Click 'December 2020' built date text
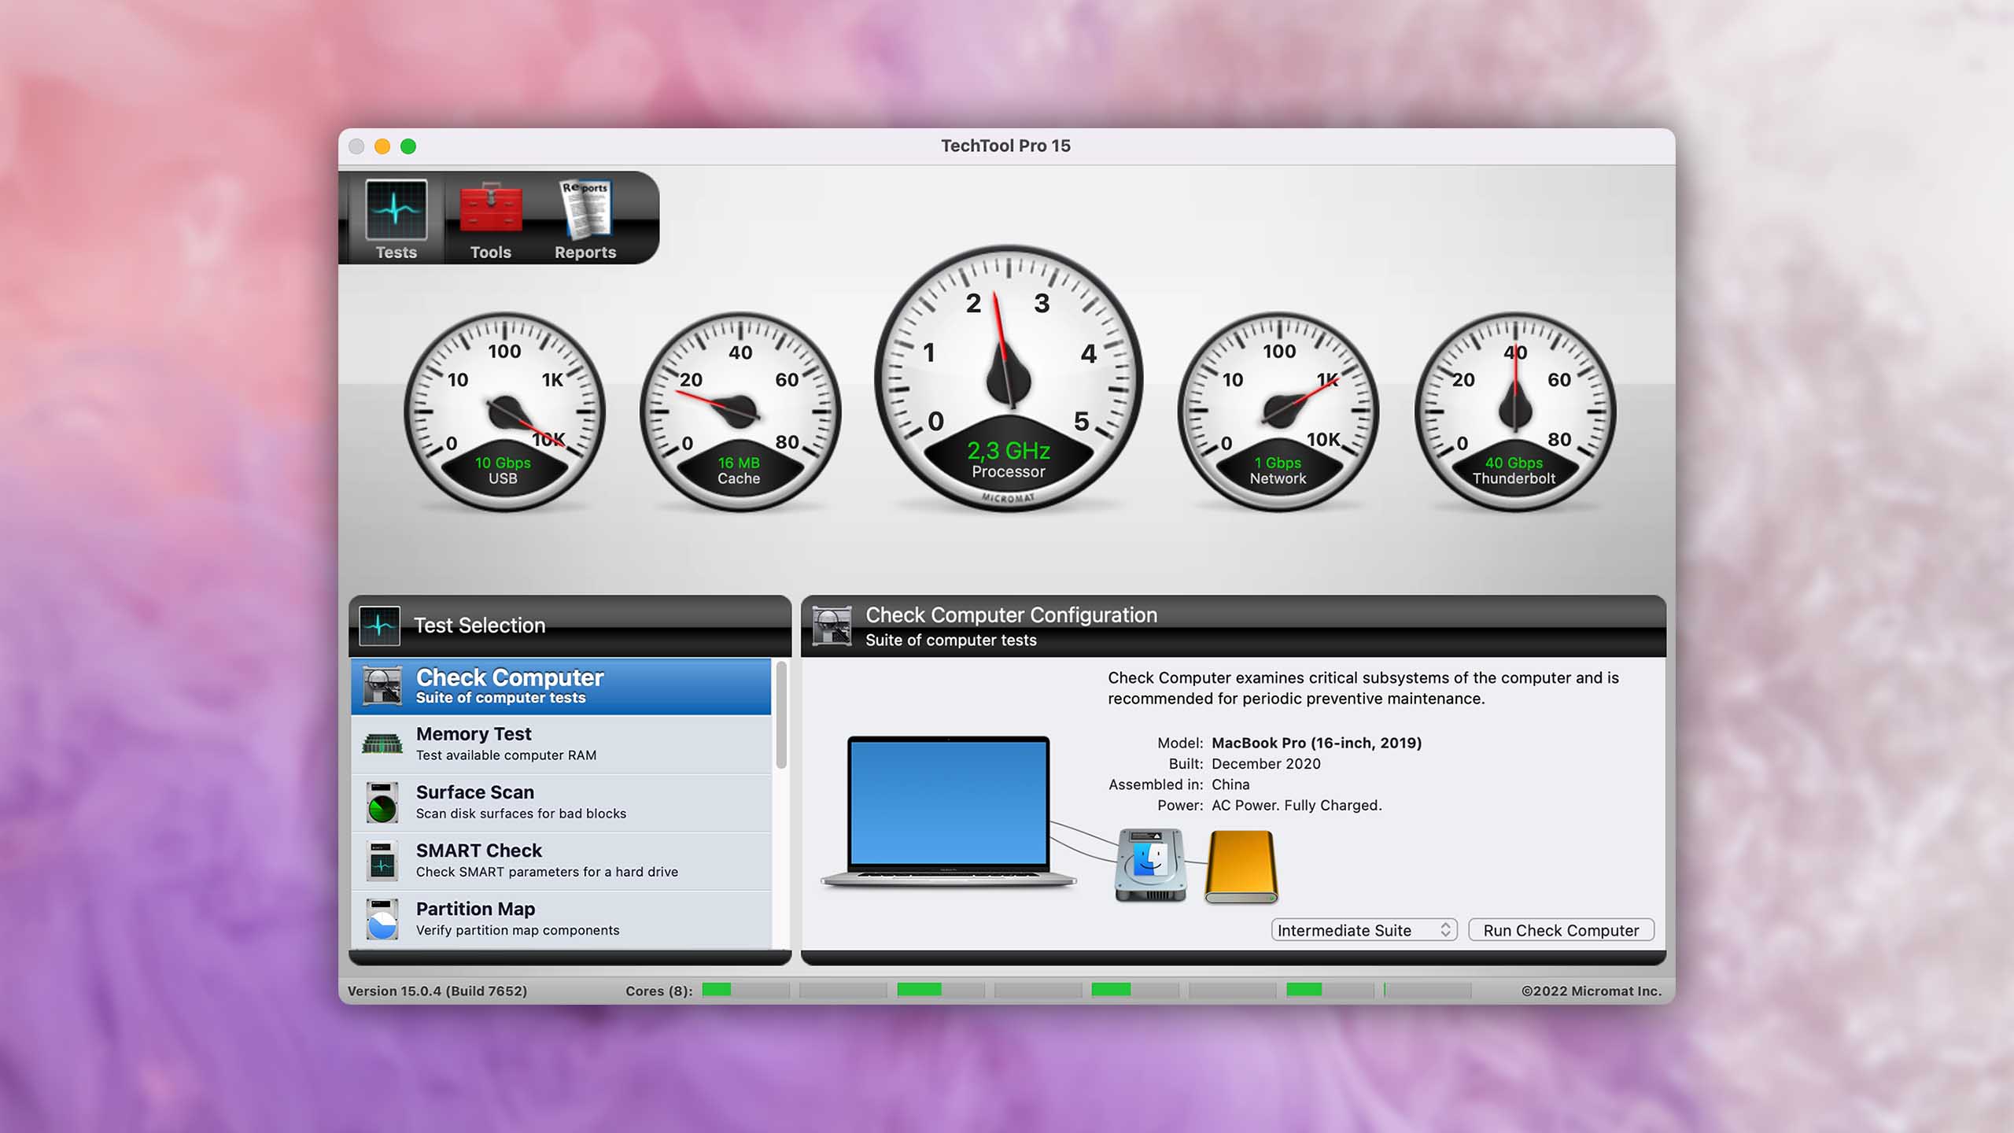The width and height of the screenshot is (2014, 1133). [1266, 763]
